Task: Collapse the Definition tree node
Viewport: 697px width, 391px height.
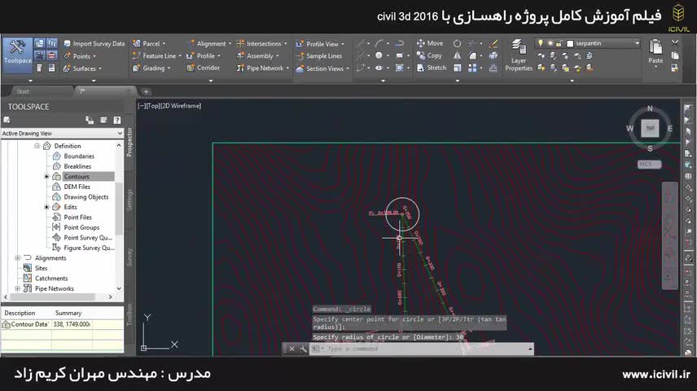Action: [x=37, y=146]
